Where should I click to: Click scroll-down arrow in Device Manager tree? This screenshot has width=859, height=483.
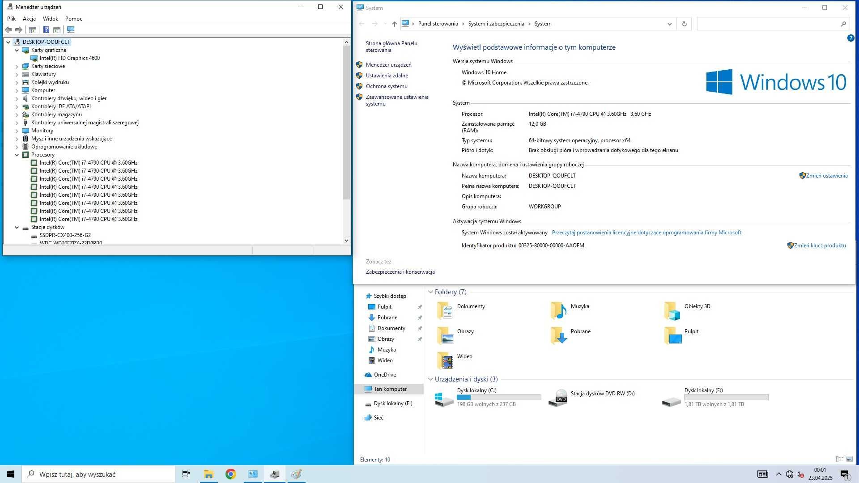pos(346,240)
